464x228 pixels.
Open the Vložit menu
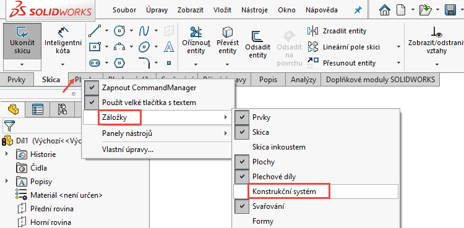[x=222, y=10]
